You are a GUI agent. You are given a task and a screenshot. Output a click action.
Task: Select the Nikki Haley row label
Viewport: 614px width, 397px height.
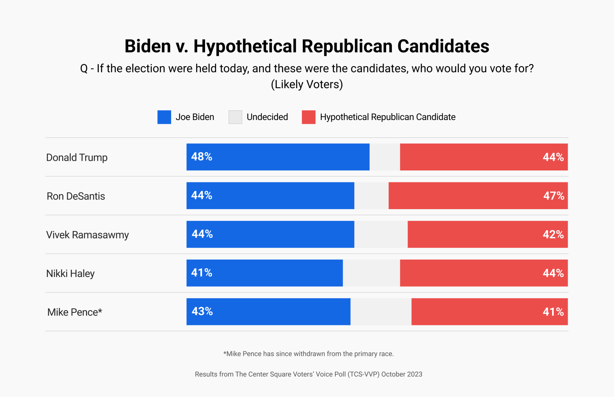click(x=70, y=274)
